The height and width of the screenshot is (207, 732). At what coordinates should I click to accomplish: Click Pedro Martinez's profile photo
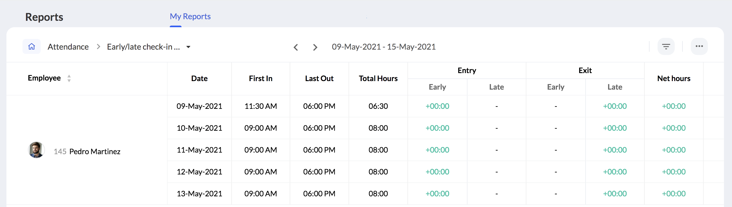coord(36,150)
